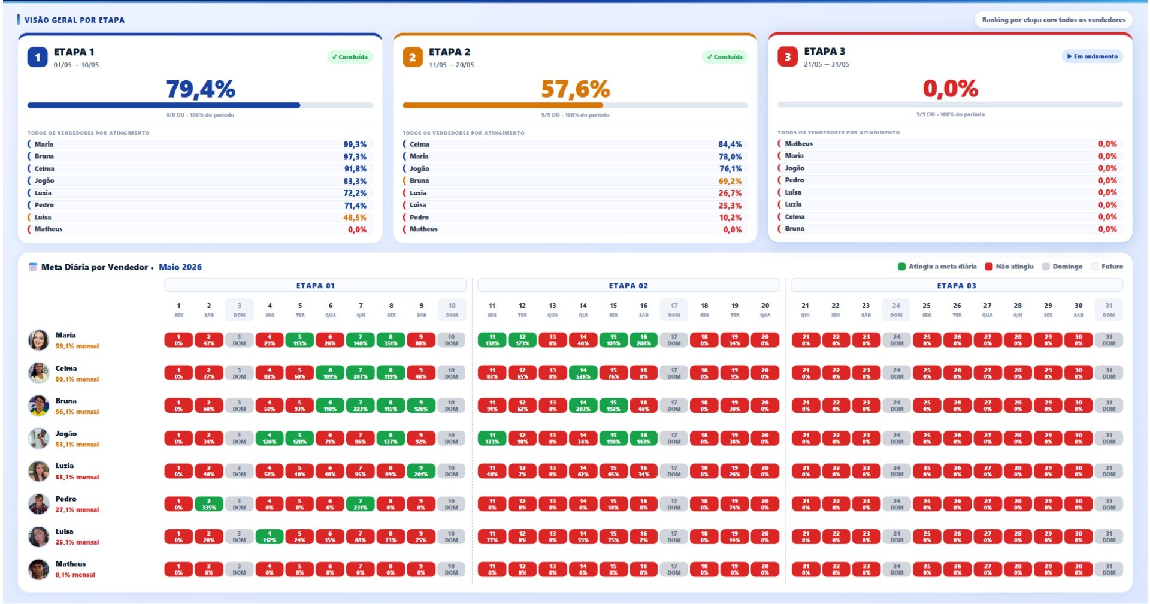Open Luzia's avatar photo
Image resolution: width=1150 pixels, height=604 pixels.
click(x=38, y=471)
